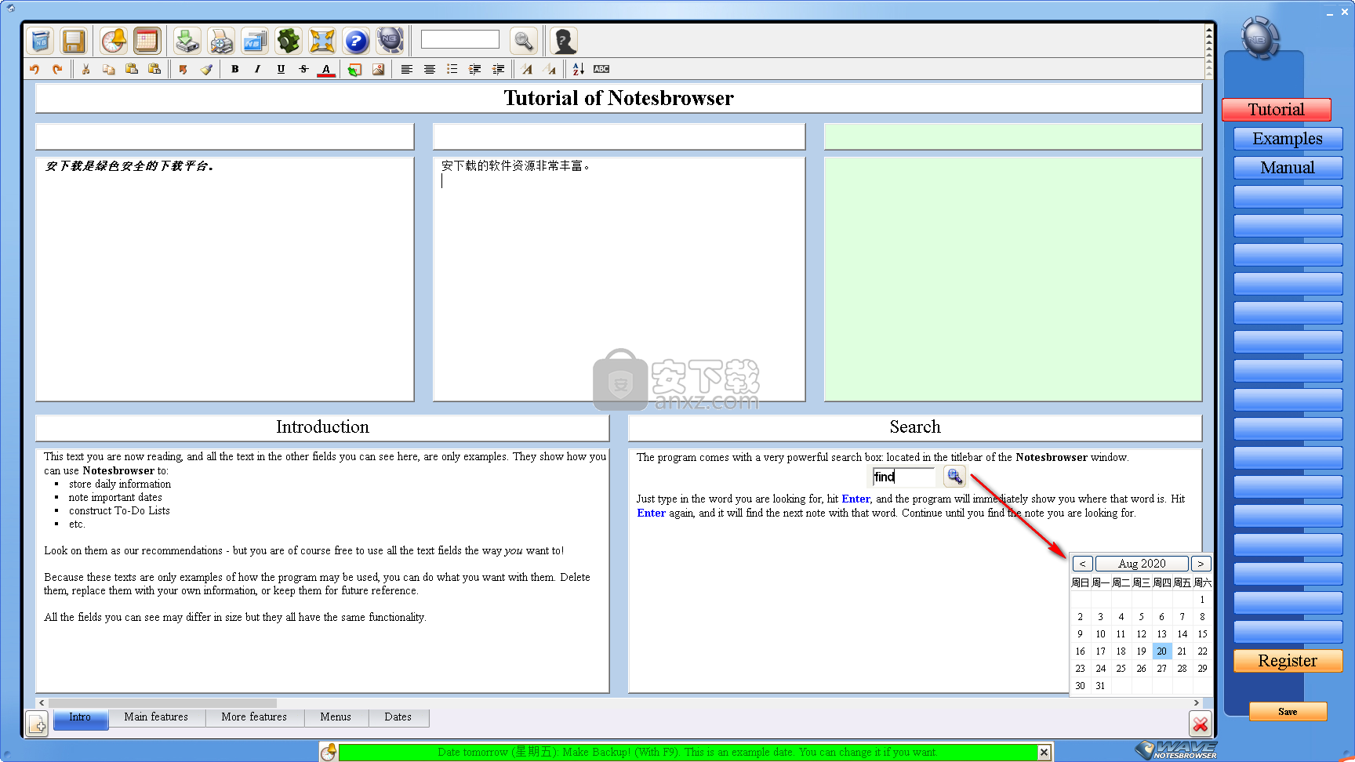The image size is (1355, 762).
Task: Run the ABC spell check
Action: [601, 69]
